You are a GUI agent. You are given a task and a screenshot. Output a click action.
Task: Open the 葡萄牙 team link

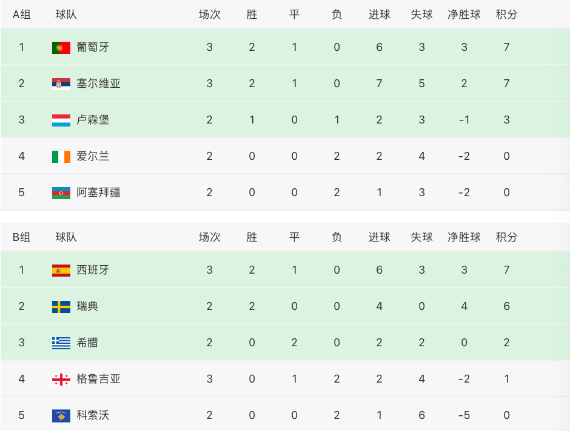tap(93, 47)
